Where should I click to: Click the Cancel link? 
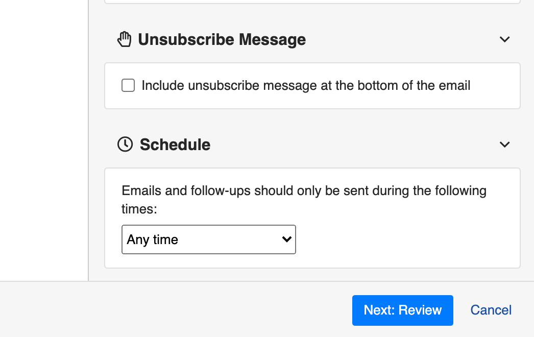pos(491,310)
